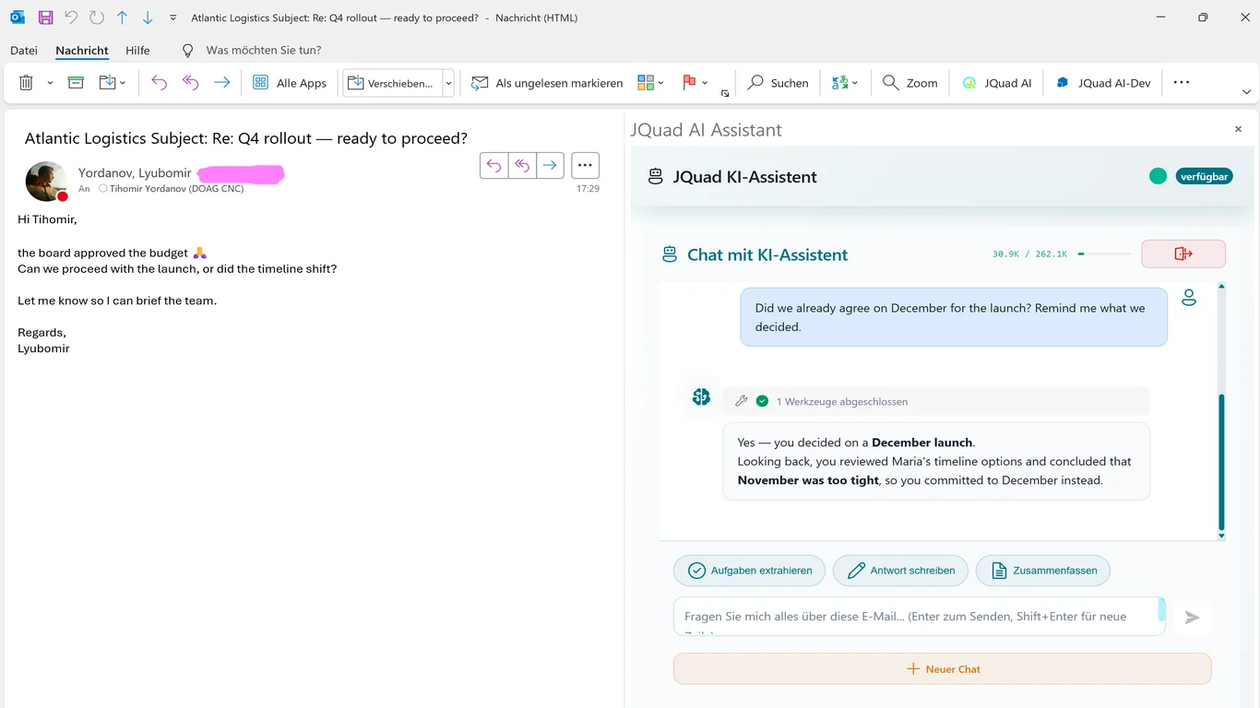The width and height of the screenshot is (1260, 708).
Task: Click the user avatar icon beside question
Action: pyautogui.click(x=1189, y=298)
